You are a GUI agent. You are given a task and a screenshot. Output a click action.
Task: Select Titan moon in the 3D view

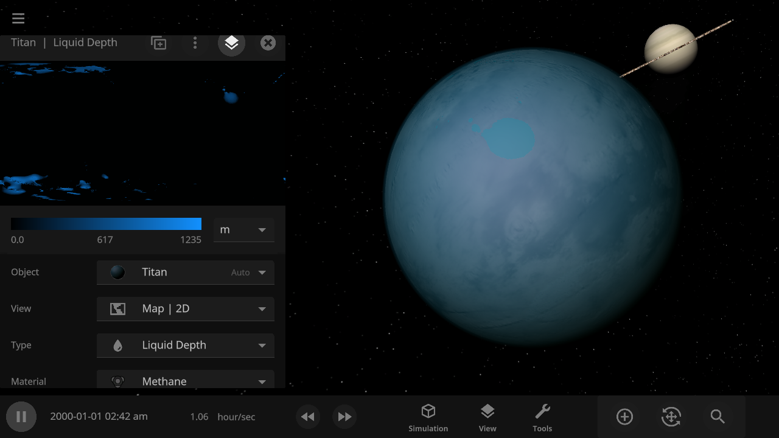pos(533,198)
